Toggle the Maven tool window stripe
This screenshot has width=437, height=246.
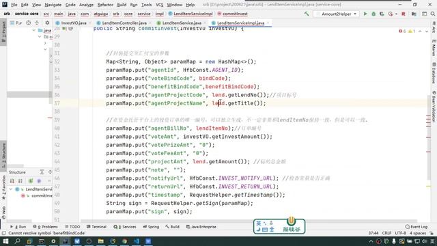(434, 48)
